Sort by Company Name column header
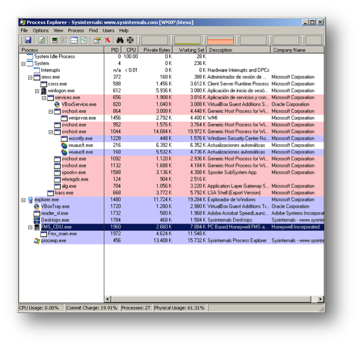The width and height of the screenshot is (360, 347). tap(297, 50)
